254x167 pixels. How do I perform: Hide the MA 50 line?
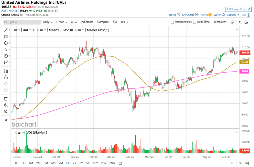(79, 30)
